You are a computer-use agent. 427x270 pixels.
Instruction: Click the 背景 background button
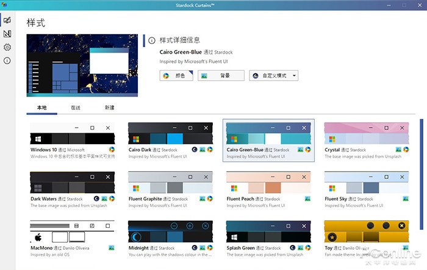coord(221,76)
